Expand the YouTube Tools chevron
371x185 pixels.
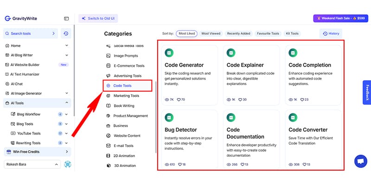pyautogui.click(x=66, y=133)
